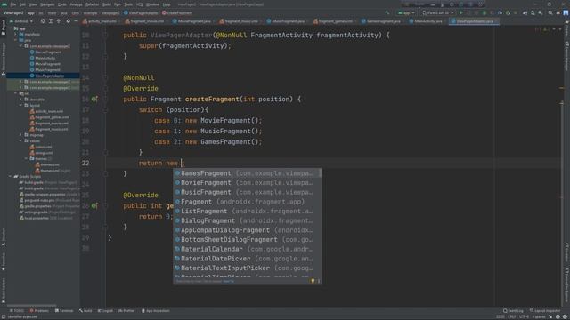This screenshot has width=570, height=320.
Task: Choose ListFragment from completion list
Action: click(x=247, y=212)
